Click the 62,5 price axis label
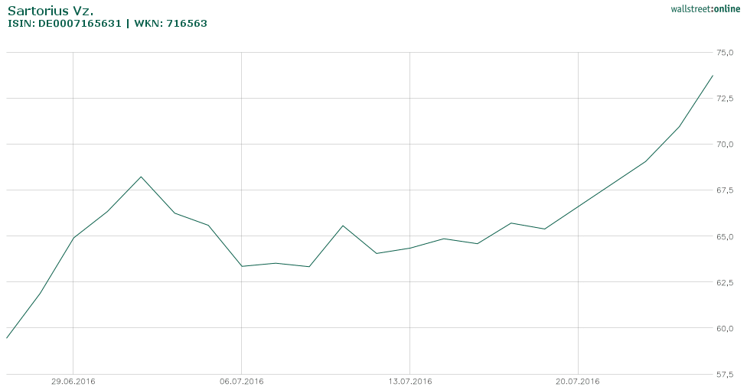Image resolution: width=747 pixels, height=390 pixels. pos(725,282)
